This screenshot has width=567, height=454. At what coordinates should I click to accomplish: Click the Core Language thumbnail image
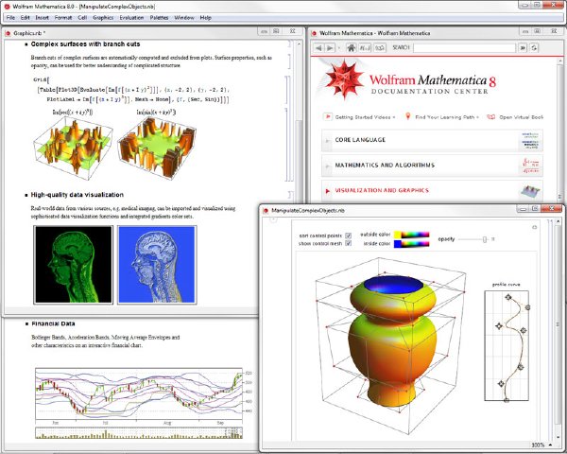pyautogui.click(x=530, y=141)
